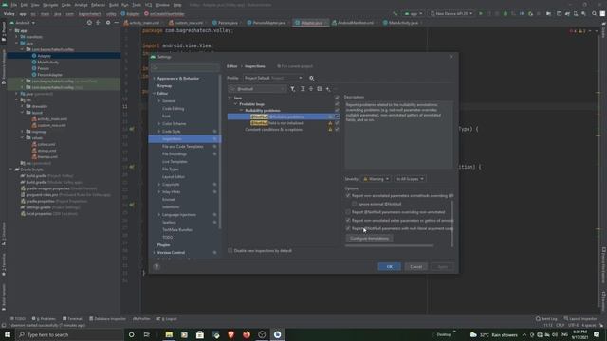This screenshot has height=341, width=607.
Task: Expand Appearance & Behavior in settings tree
Action: click(x=154, y=79)
